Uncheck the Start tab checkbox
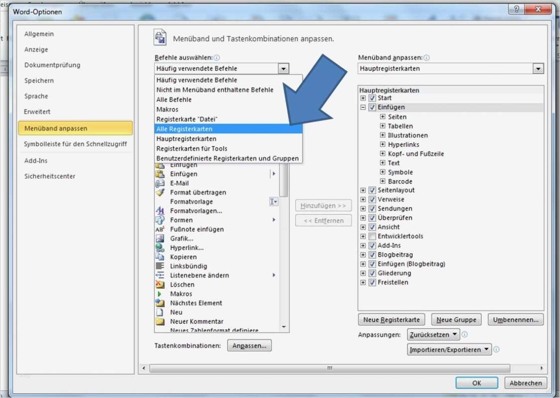Viewport: 560px width, 398px height. click(372, 98)
